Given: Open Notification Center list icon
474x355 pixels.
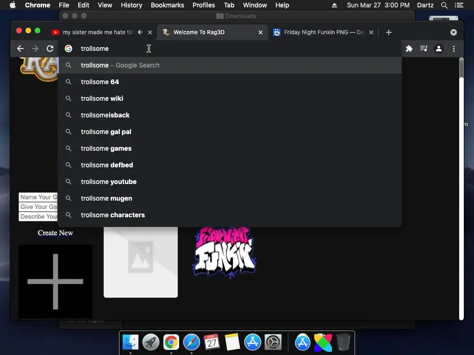Looking at the screenshot, I should (x=459, y=5).
